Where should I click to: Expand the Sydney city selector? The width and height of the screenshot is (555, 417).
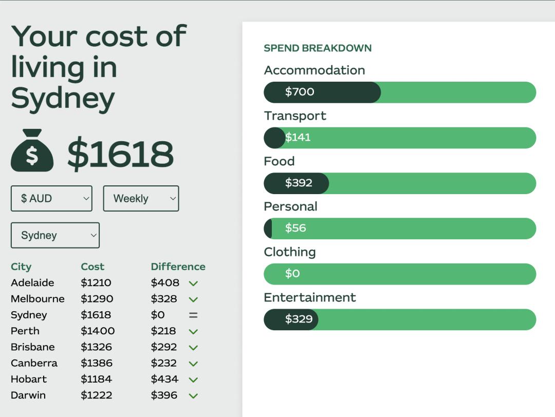[55, 236]
